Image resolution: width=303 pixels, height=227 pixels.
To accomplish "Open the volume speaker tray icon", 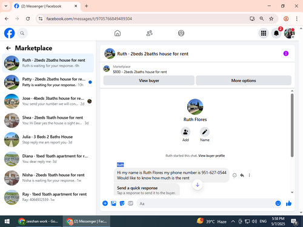I will click(x=255, y=222).
